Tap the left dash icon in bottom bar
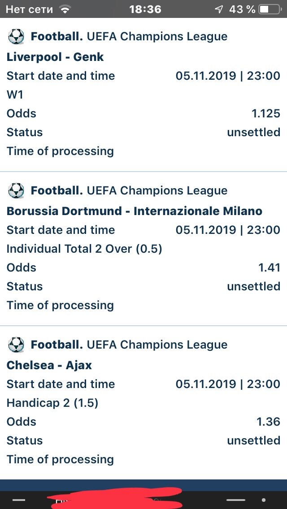The width and height of the screenshot is (287, 509). (x=18, y=500)
